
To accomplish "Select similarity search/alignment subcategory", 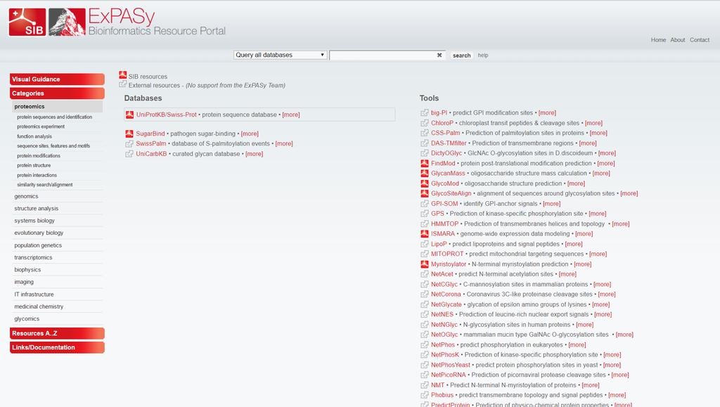I will point(44,184).
